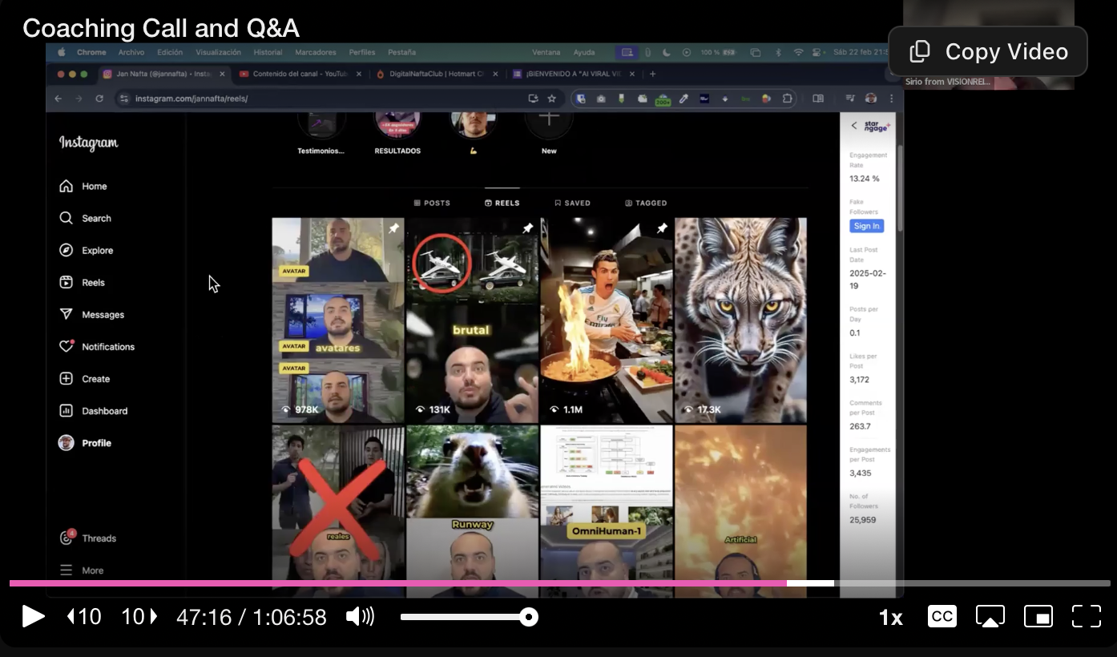1117x657 pixels.
Task: Switch to the POSTS tab
Action: 432,204
